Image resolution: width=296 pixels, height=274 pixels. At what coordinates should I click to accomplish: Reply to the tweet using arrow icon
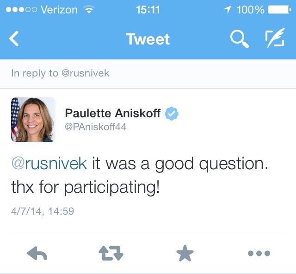(x=38, y=253)
